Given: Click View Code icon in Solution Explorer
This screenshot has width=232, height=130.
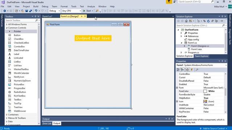Looking at the screenshot, I should pyautogui.click(x=222, y=21).
